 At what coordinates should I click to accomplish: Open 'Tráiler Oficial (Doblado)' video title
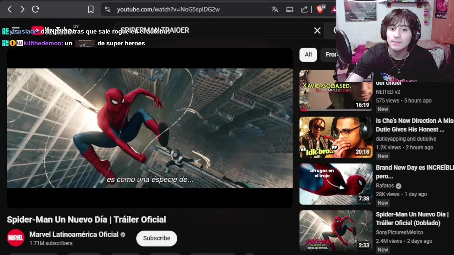coord(412,219)
